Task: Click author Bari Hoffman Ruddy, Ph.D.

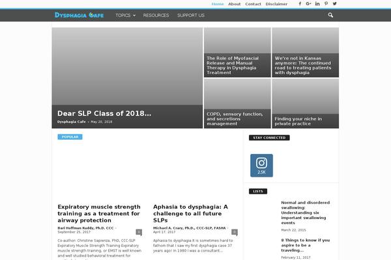Action: pyautogui.click(x=85, y=228)
